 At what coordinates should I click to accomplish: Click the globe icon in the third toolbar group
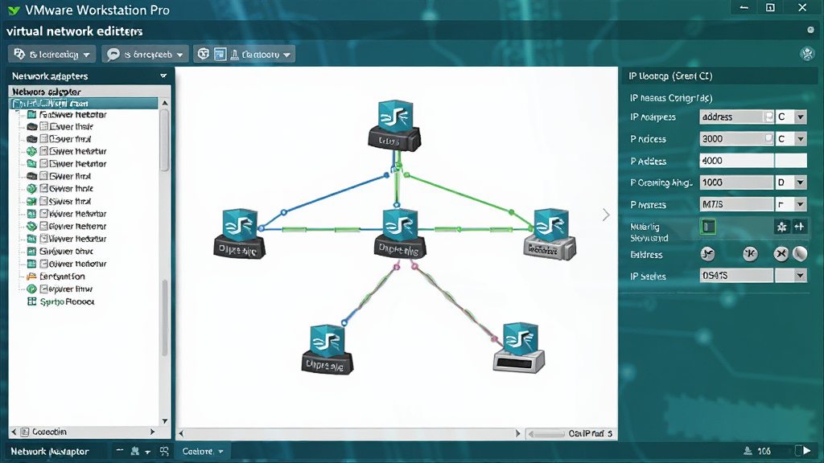click(204, 54)
